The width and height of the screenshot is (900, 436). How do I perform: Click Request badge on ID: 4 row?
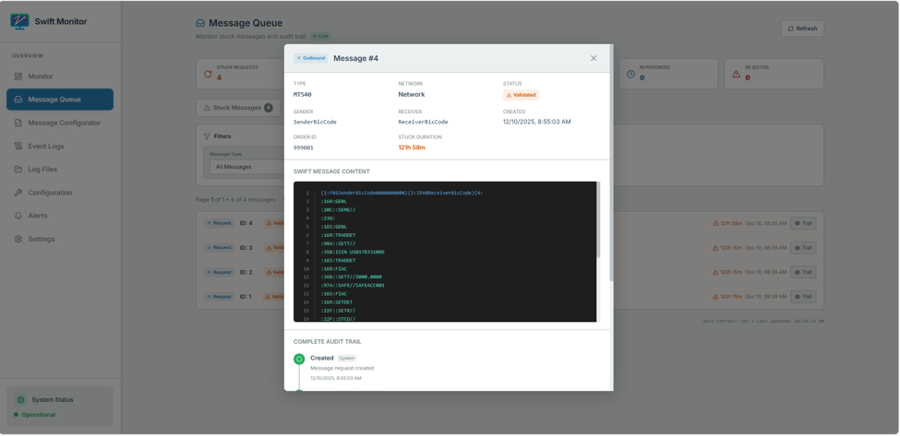219,223
